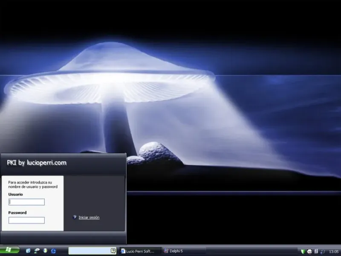Click the second quick launch icon

[x=37, y=251]
